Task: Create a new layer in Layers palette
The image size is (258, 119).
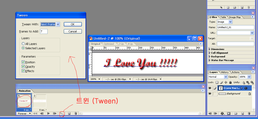Action: click(x=242, y=113)
